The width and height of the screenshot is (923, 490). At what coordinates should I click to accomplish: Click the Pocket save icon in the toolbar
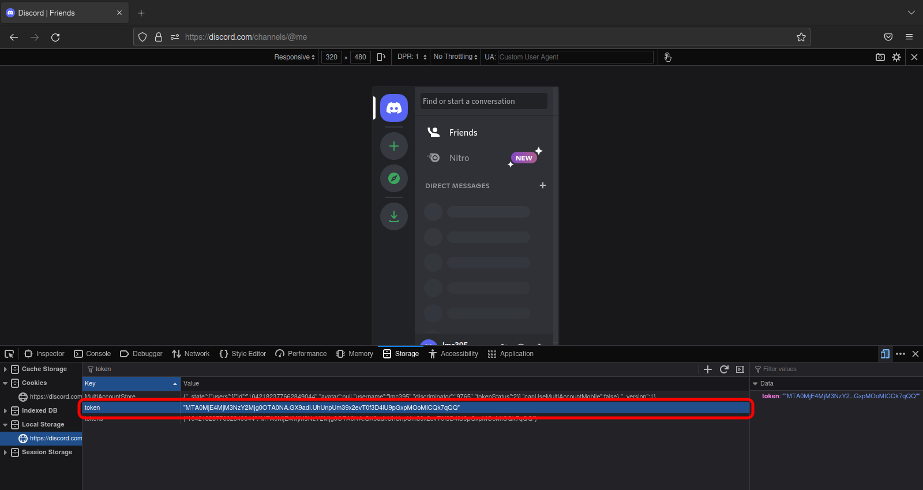888,37
